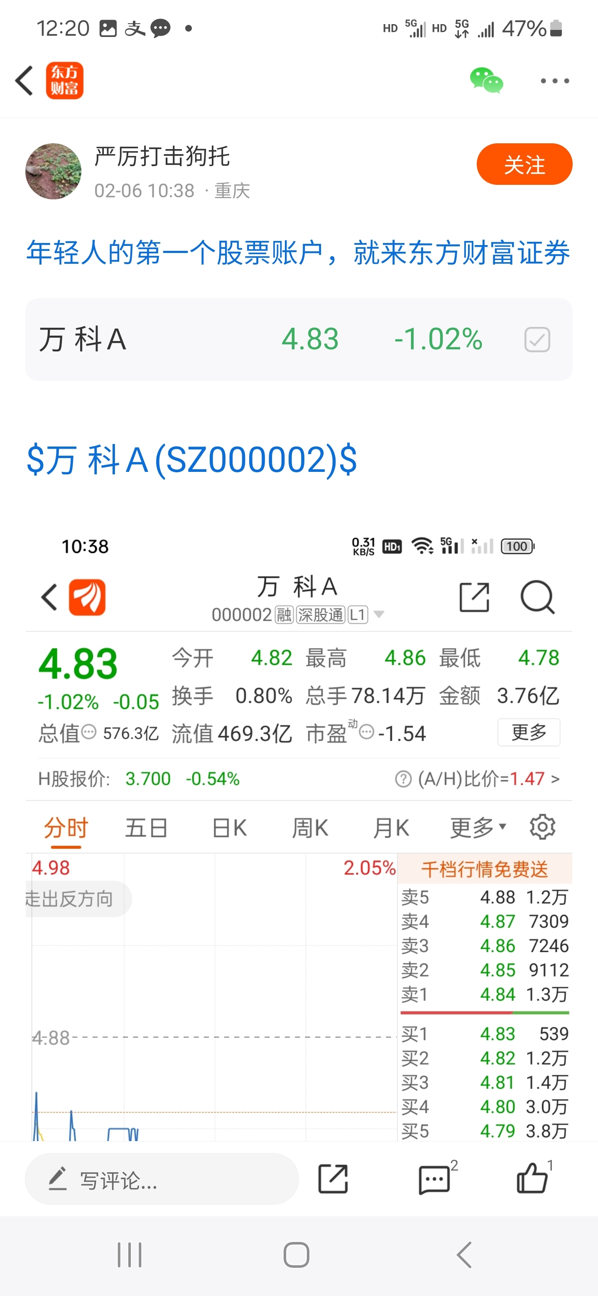Tap the large 4.83 current price

[78, 664]
